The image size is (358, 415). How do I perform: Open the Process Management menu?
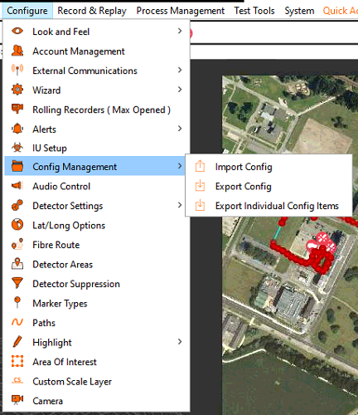181,11
